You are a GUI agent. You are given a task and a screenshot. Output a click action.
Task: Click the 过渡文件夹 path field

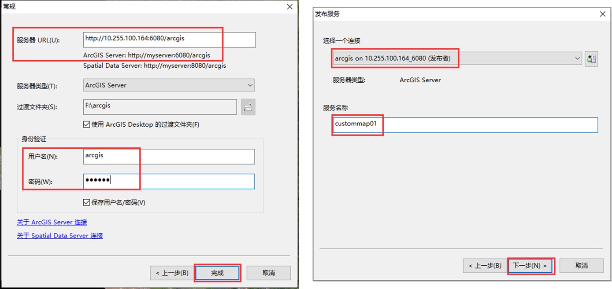[160, 107]
